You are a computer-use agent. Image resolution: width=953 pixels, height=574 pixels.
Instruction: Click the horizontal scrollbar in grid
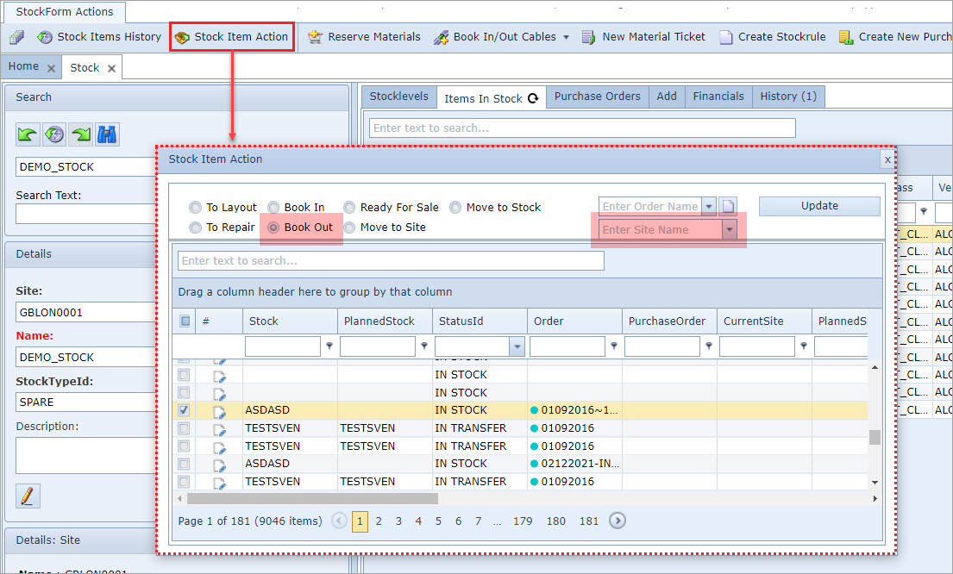[x=312, y=499]
